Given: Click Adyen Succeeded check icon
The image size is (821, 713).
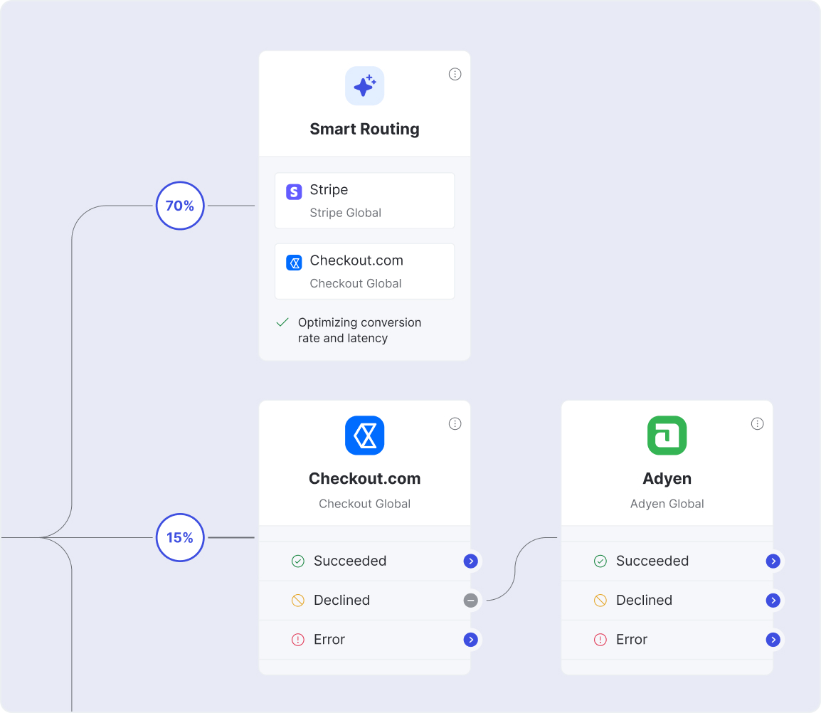Looking at the screenshot, I should point(600,561).
